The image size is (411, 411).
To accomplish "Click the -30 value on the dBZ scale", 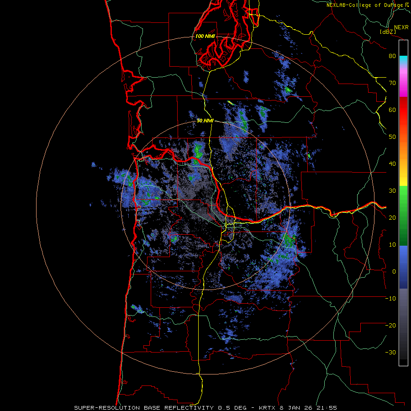I will 390,353.
